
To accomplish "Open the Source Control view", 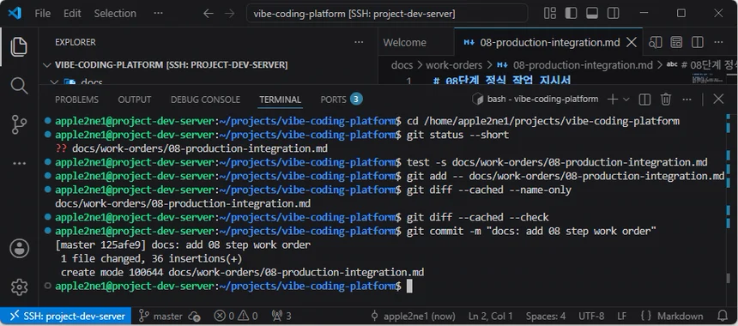I will pyautogui.click(x=19, y=124).
